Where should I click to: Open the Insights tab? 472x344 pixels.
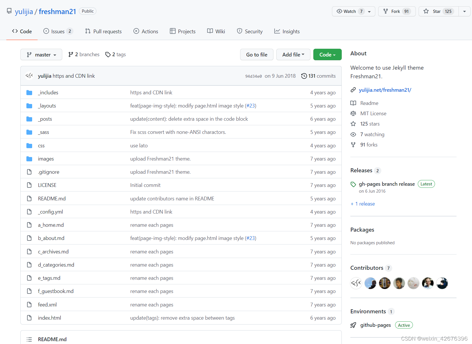click(x=287, y=31)
